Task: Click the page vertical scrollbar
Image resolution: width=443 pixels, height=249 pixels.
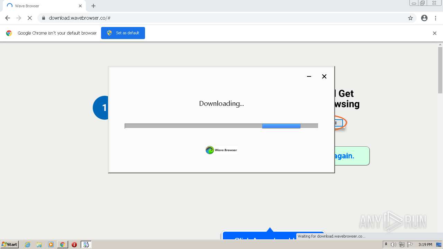Action: coord(440,71)
